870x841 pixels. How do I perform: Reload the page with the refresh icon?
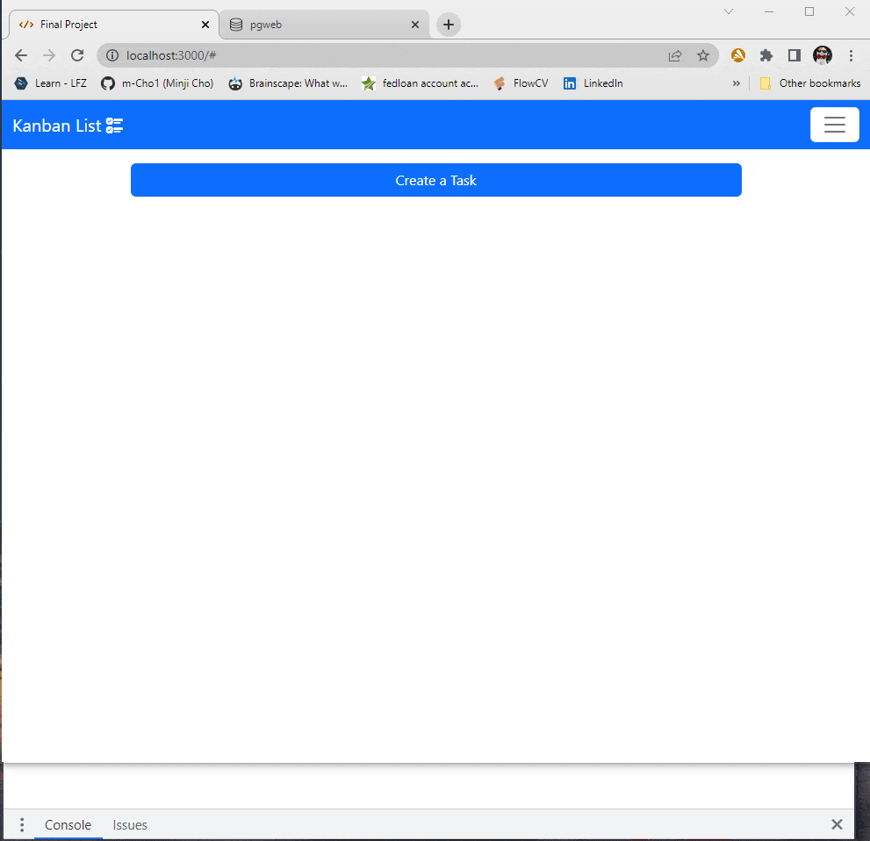pyautogui.click(x=77, y=54)
